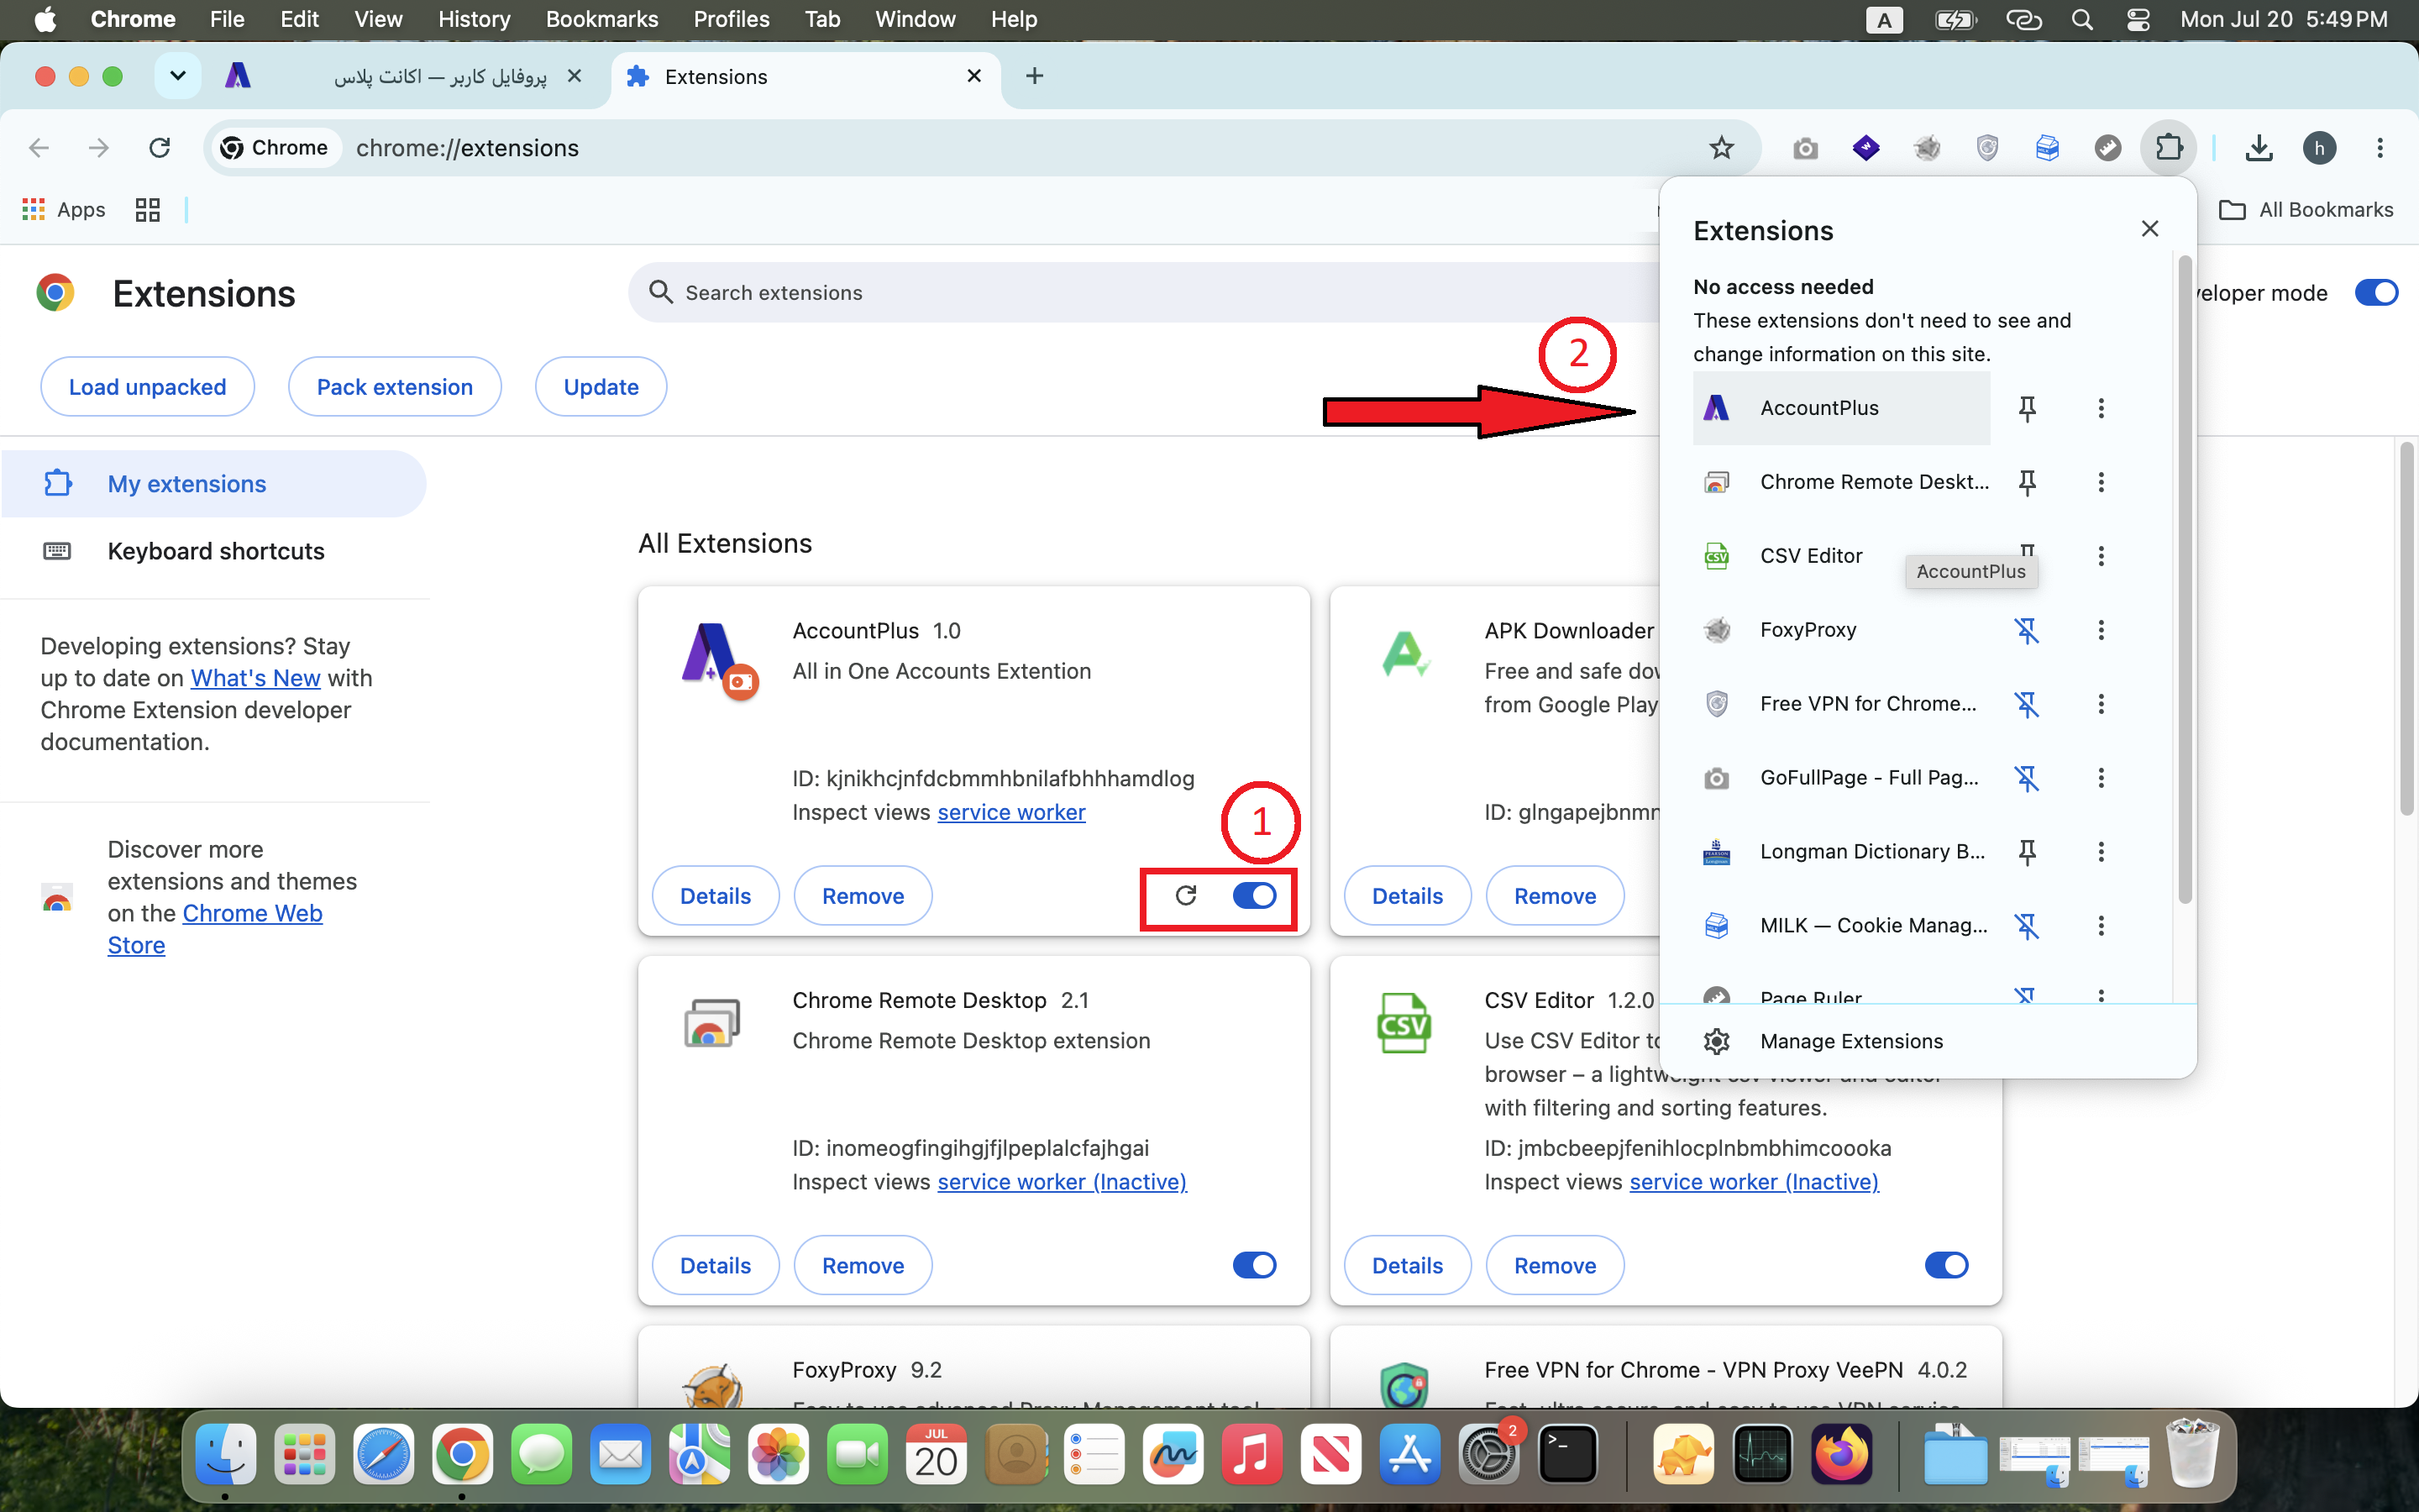Launch Firefox from the dock
2419x1512 pixels.
click(1841, 1454)
